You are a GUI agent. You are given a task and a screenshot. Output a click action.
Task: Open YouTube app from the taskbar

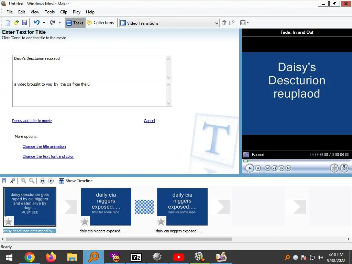pyautogui.click(x=179, y=257)
